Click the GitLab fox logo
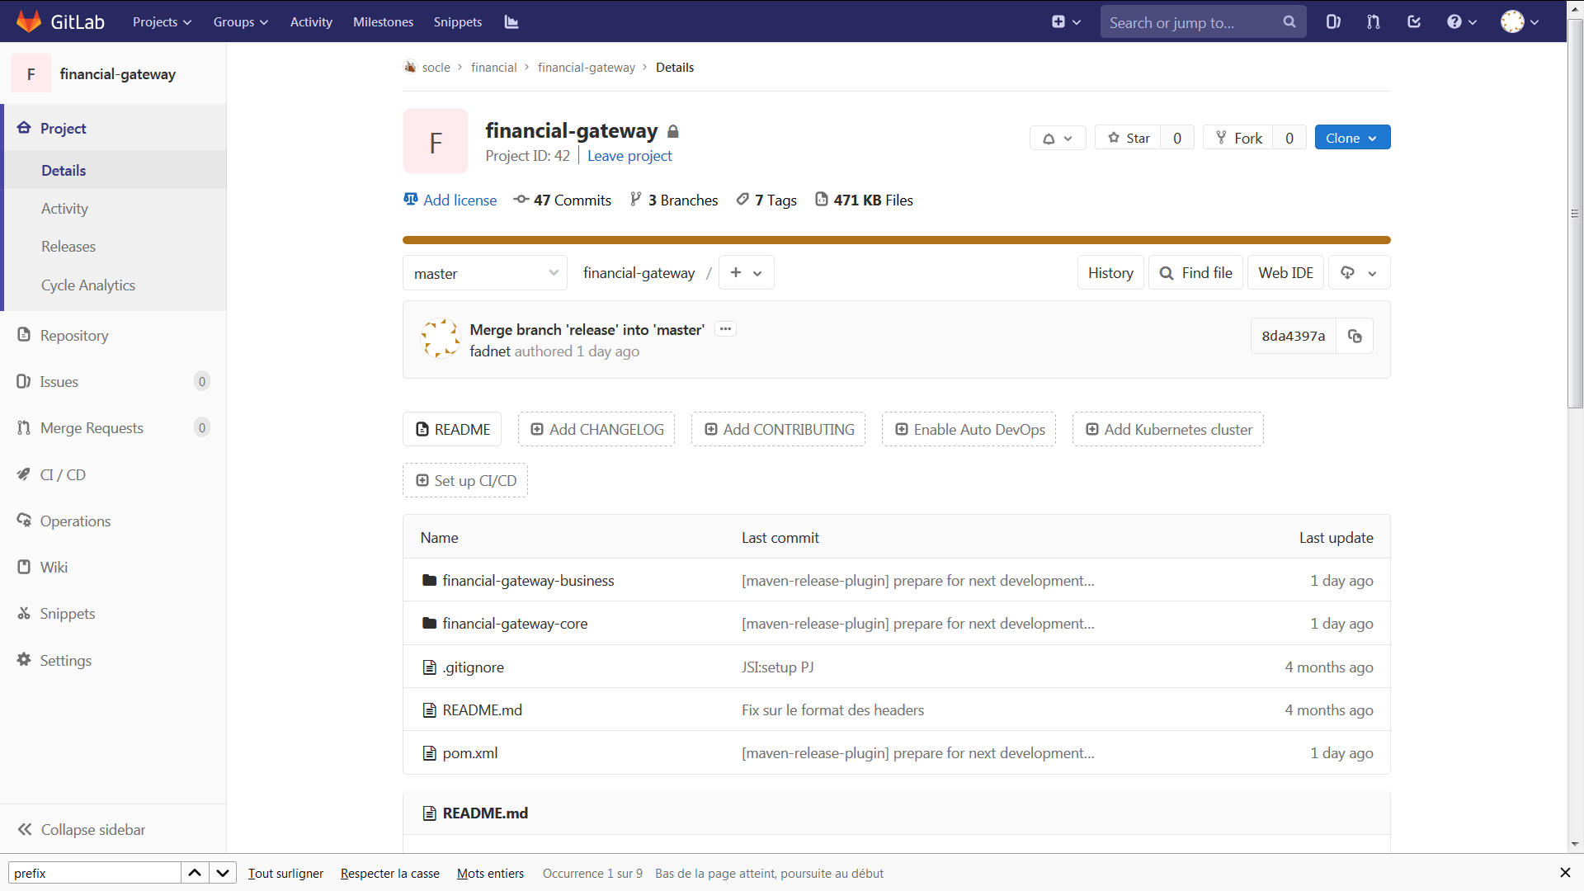 [x=29, y=21]
